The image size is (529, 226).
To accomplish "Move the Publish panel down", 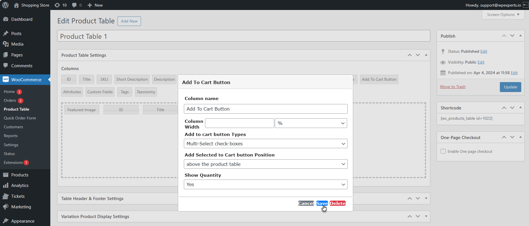I will point(512,36).
